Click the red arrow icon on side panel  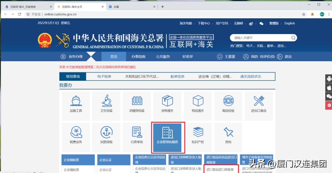point(329,105)
